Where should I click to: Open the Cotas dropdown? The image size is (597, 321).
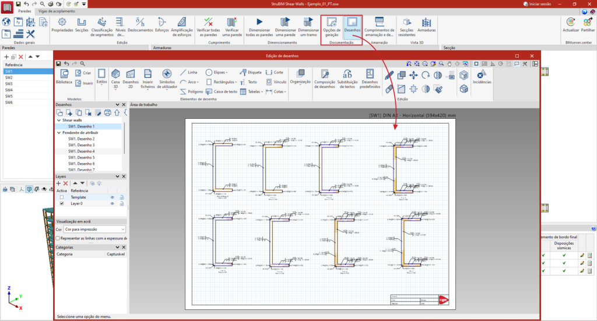point(276,91)
